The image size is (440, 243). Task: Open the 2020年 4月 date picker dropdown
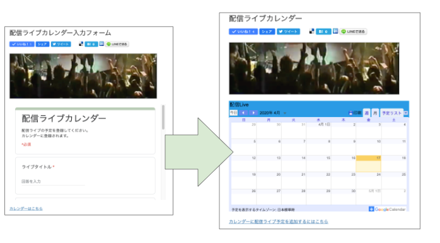coord(285,113)
